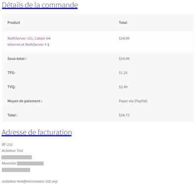Click the Total label in the last row
The width and height of the screenshot is (196, 186).
12,115
